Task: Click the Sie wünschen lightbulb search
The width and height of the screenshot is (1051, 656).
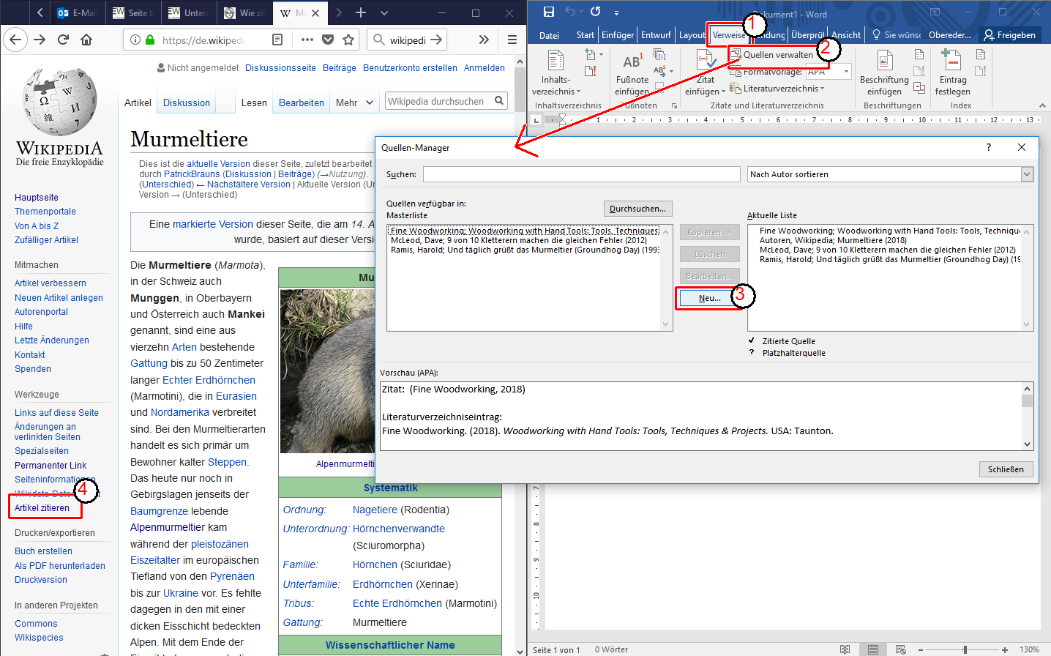Action: pos(897,34)
